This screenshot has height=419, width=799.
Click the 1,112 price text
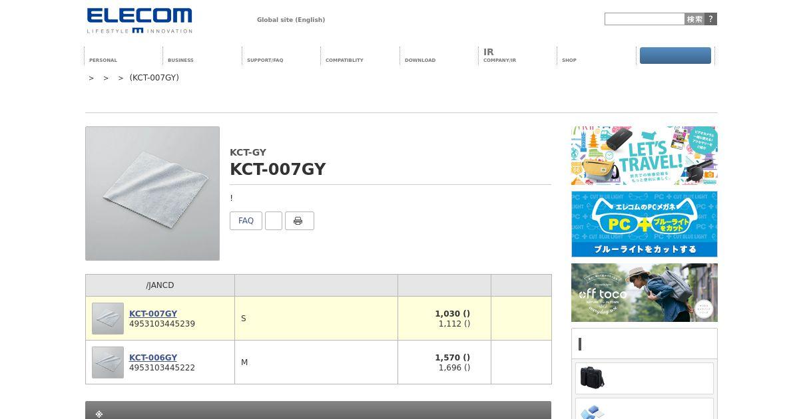[454, 324]
